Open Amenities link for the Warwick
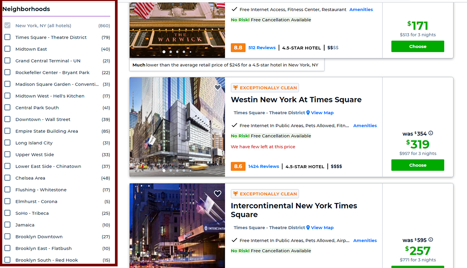The height and width of the screenshot is (268, 467). tap(361, 9)
